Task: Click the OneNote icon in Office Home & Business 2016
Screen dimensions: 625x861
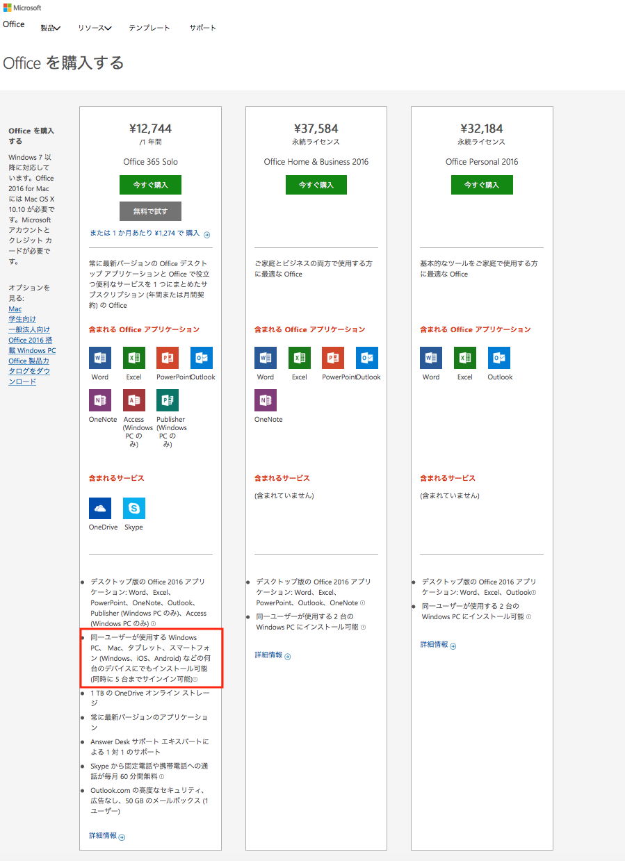Action: [266, 400]
